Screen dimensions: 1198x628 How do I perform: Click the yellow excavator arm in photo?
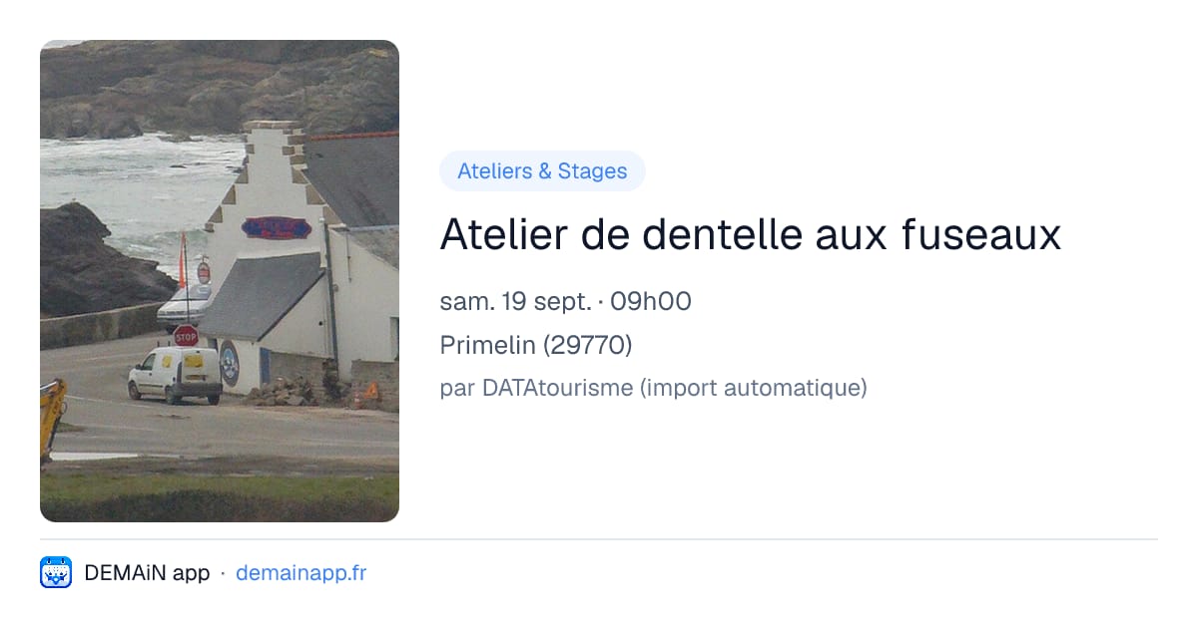(x=52, y=418)
